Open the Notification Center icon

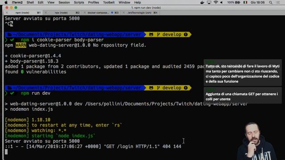coord(278,2)
